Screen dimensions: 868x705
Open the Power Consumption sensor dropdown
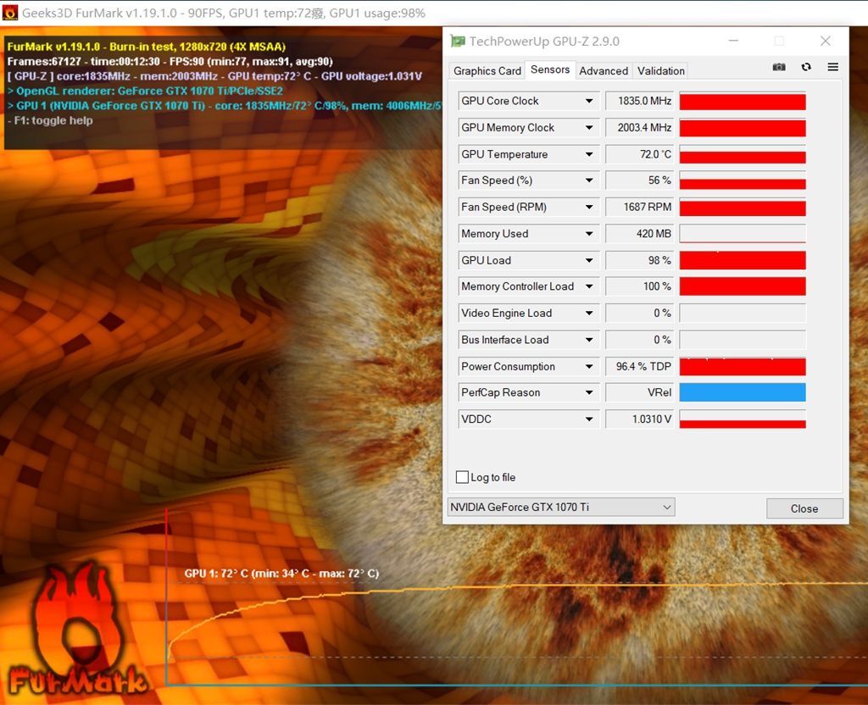click(589, 366)
